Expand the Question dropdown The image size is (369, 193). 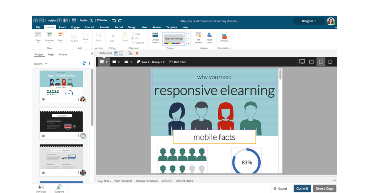click(x=49, y=43)
